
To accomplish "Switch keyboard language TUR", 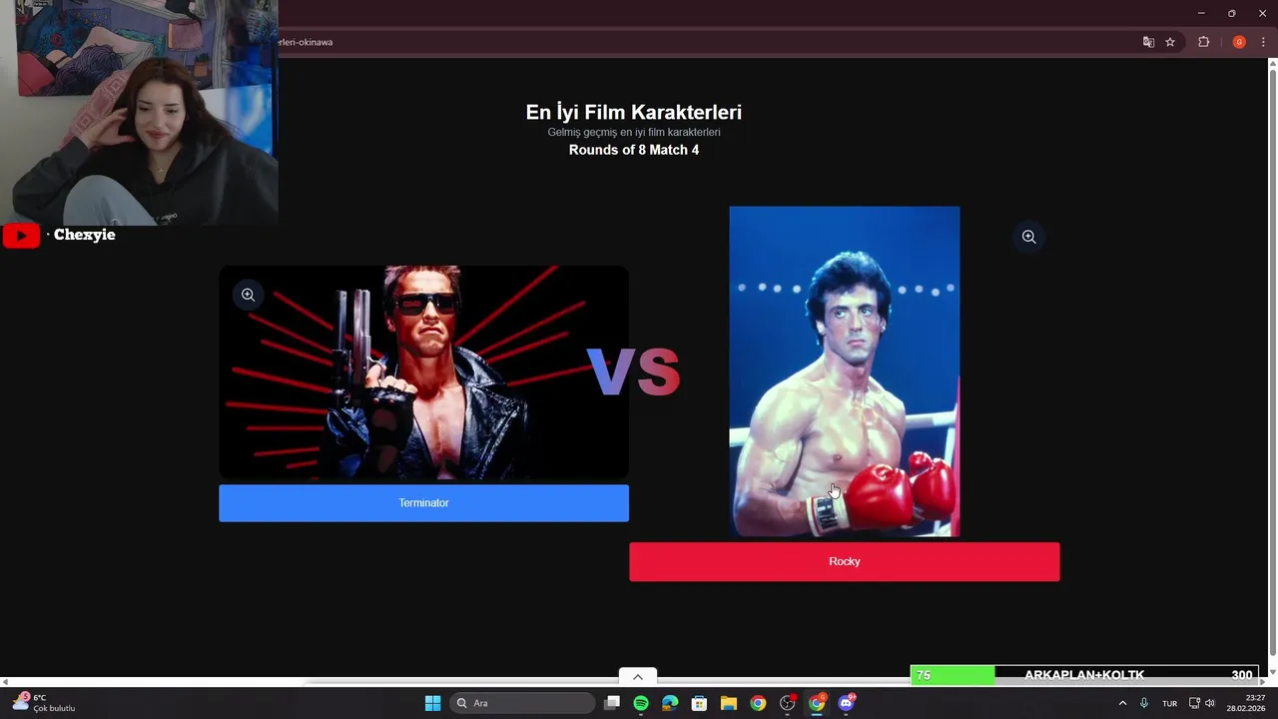I will [1169, 703].
